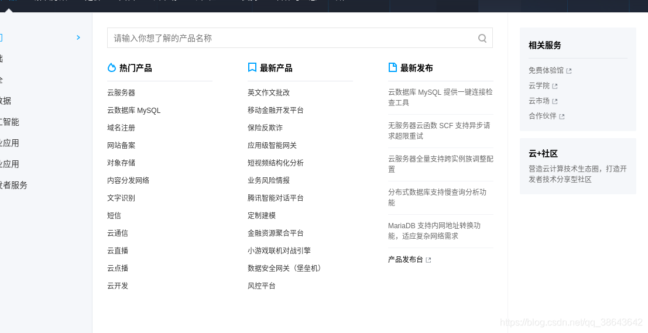Go to 域名注册
This screenshot has height=333, width=648.
pyautogui.click(x=121, y=128)
